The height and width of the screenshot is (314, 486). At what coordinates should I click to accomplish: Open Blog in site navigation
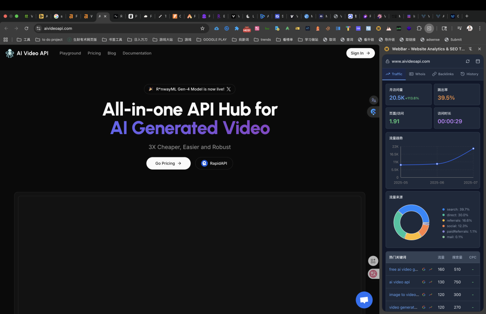[112, 54]
